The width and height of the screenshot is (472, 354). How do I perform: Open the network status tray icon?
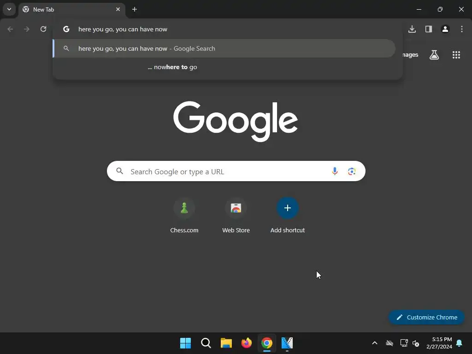coord(404,343)
